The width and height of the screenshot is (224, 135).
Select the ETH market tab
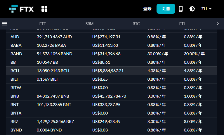coord(183,24)
